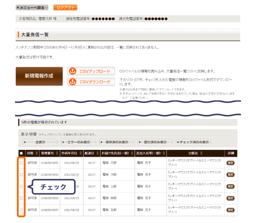Image resolution: width=256 pixels, height=223 pixels.
Task: Sort table by 管理番号 column arrows
Action: coord(57,153)
